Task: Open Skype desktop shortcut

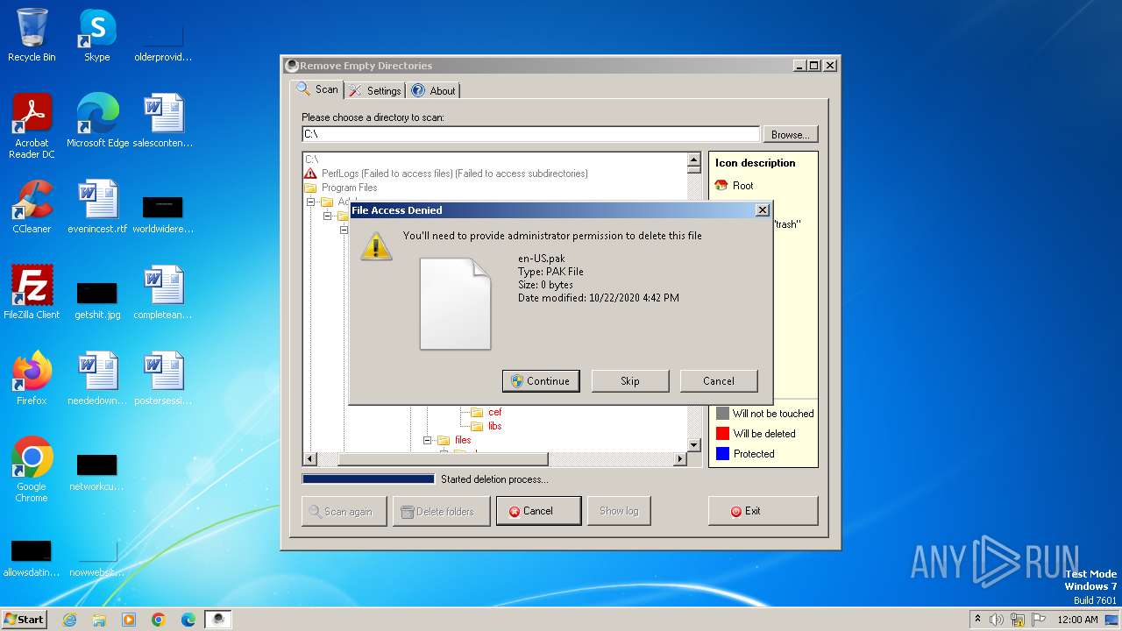Action: click(x=97, y=36)
